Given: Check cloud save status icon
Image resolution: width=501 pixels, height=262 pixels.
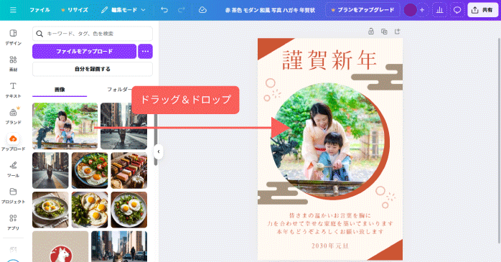Looking at the screenshot, I should 202,10.
